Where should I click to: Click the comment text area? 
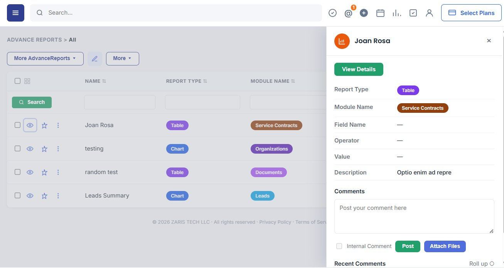point(414,216)
